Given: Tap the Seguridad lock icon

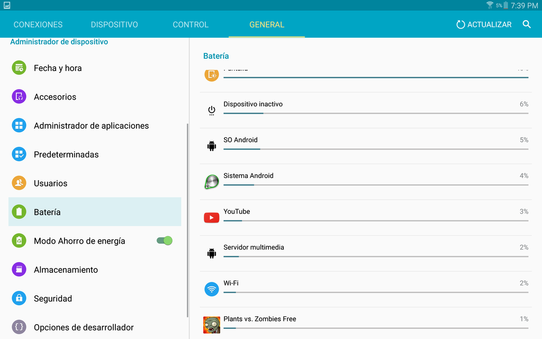Looking at the screenshot, I should point(19,298).
